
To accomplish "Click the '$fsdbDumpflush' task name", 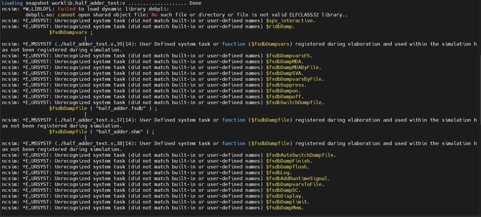I will (x=286, y=167).
